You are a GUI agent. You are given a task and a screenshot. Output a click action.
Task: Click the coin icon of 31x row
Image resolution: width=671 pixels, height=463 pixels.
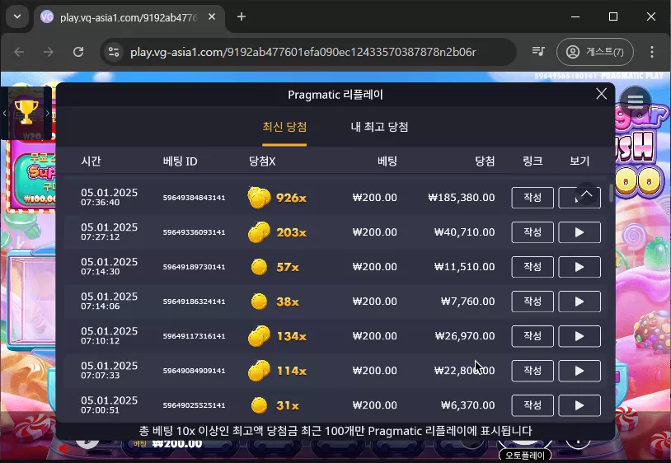click(x=259, y=405)
